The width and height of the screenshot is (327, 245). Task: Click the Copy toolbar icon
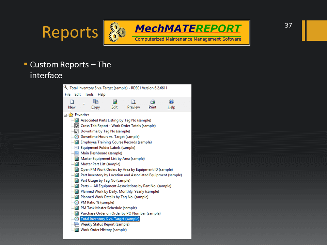tap(96, 102)
